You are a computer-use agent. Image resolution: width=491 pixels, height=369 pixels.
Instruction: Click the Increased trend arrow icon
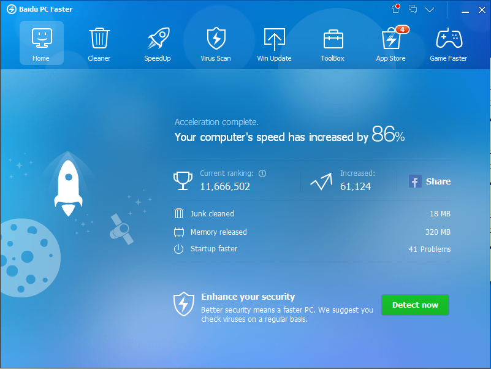tap(321, 181)
